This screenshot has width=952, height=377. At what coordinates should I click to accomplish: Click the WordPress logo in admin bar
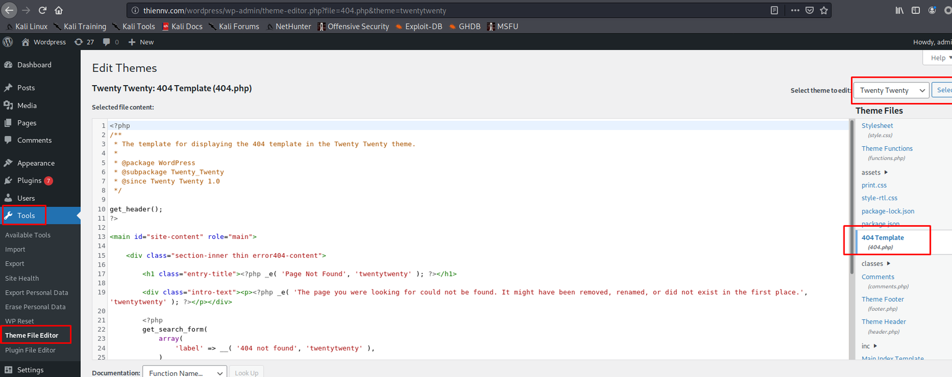pos(8,42)
